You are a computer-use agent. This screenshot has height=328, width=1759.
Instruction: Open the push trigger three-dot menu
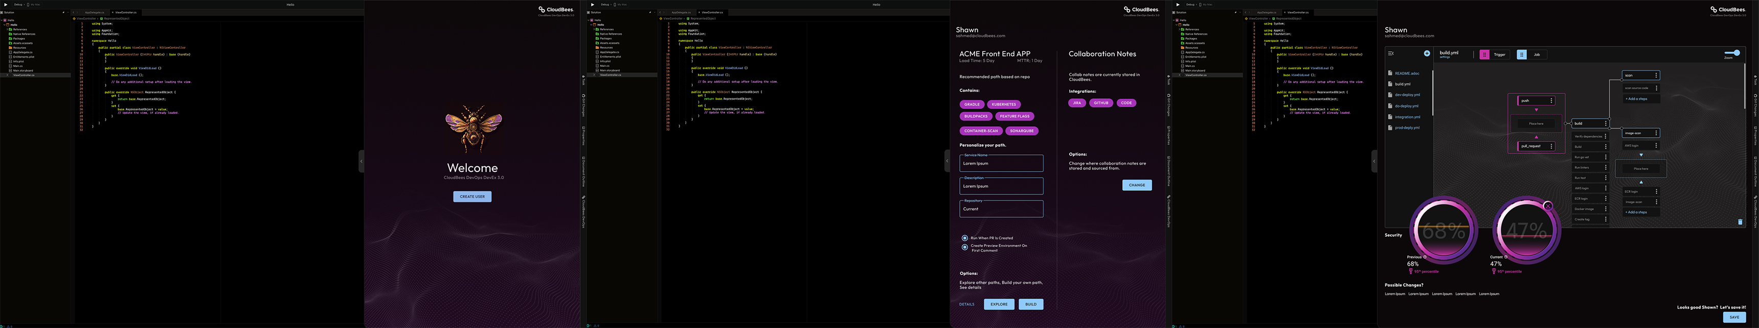pos(1551,100)
